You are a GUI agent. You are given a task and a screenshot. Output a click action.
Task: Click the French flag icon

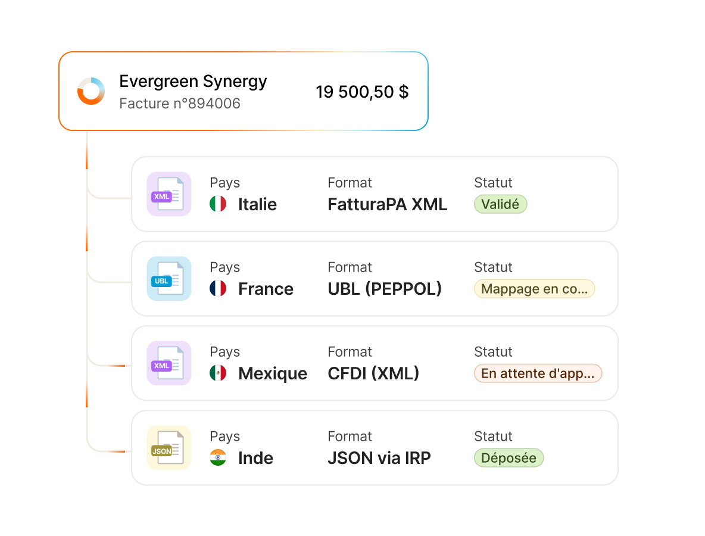coord(218,289)
